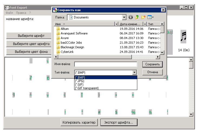Click Выберите шрифт button
The image size is (199, 138).
pos(29,36)
